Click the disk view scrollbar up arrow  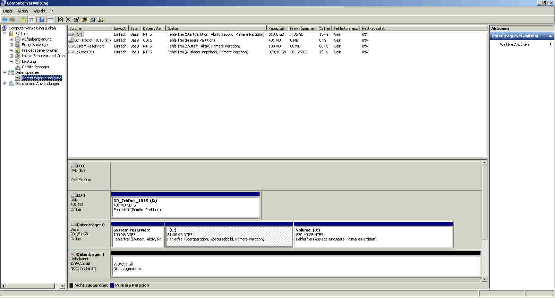coord(484,163)
